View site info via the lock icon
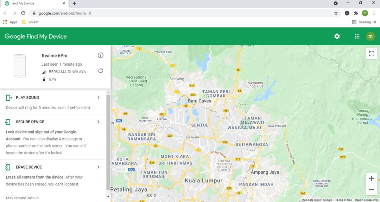Screen dimensions: 380x202 (x=34, y=13)
